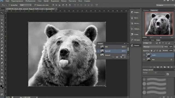The width and height of the screenshot is (175, 98).
Task: Toggle lock image pixels brush icon
Action: (154, 51)
